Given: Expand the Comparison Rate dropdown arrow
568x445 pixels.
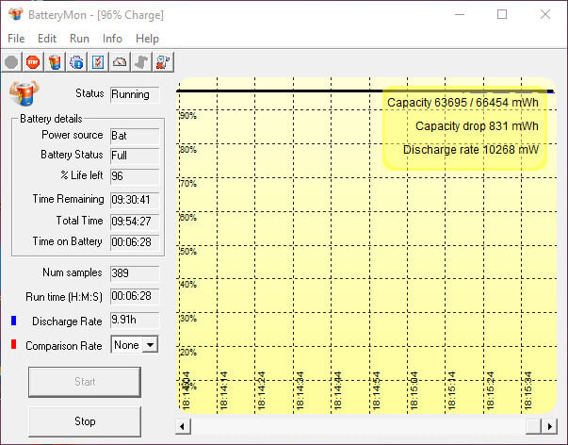Looking at the screenshot, I should (x=150, y=344).
